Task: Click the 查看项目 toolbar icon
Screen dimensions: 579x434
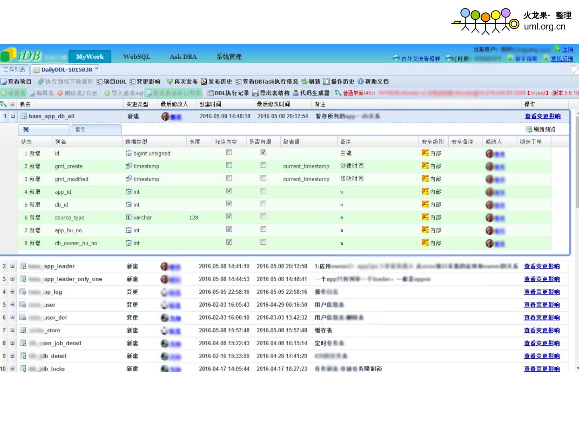Action: pyautogui.click(x=4, y=82)
